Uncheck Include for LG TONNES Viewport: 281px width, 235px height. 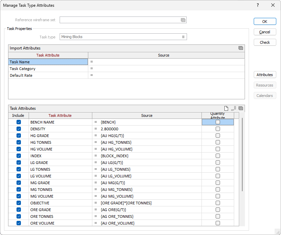pyautogui.click(x=19, y=169)
